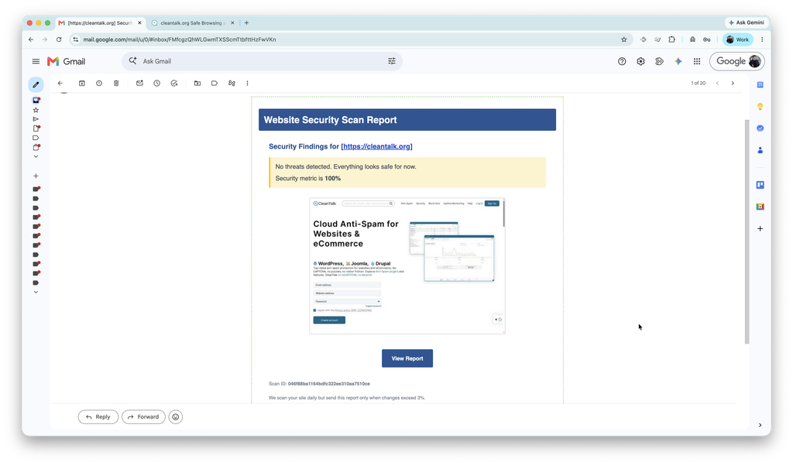Screen dimensions: 793x465
Task: Snooze this email with the clock icon
Action: pos(156,83)
